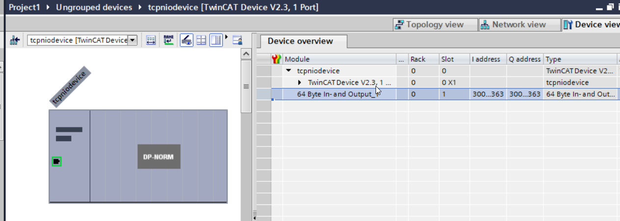Viewport: 620px width, 221px height.
Task: Click the assign device name icon
Action: click(169, 40)
